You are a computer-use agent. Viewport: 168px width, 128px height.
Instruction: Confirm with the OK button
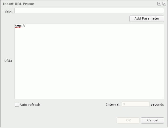[128, 121]
